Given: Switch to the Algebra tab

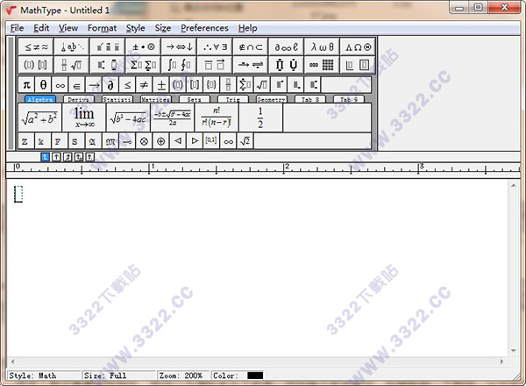Looking at the screenshot, I should tap(40, 99).
